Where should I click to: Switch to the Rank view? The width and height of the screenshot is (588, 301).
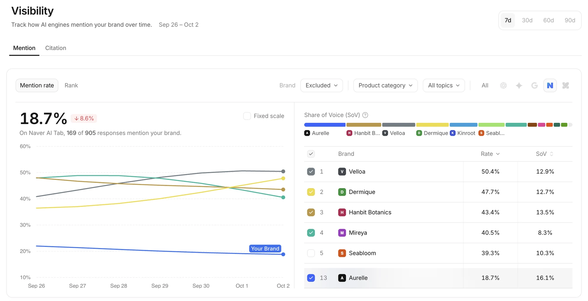[71, 86]
